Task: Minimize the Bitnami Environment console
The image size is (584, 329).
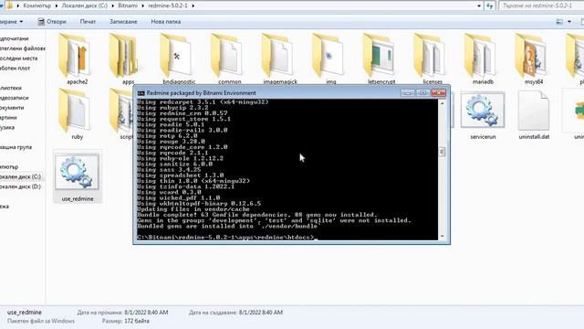Action: [408, 93]
